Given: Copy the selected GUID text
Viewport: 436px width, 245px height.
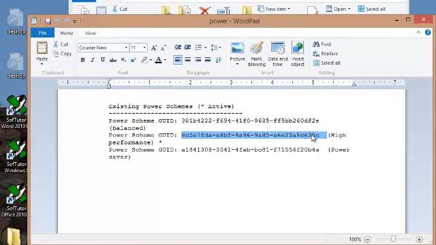Looking at the screenshot, I should tap(63, 54).
